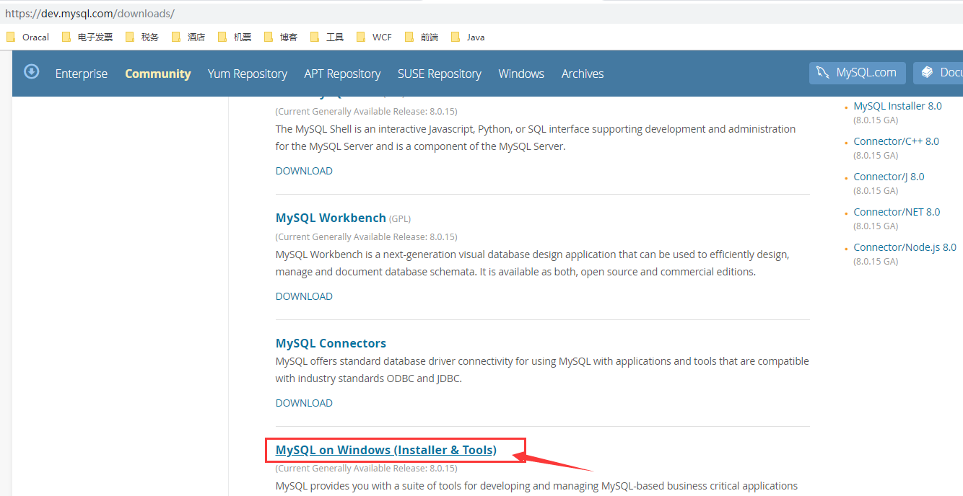Click the dolphin icon on MySQL.com button
Screen dimensions: 963x496
point(823,72)
